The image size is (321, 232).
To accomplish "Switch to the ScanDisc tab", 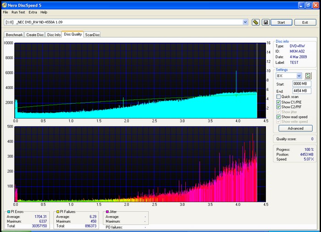I will tap(92, 34).
